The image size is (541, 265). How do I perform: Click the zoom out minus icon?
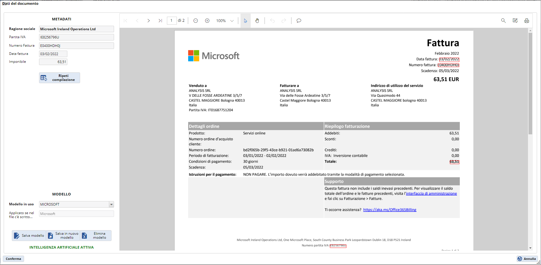point(196,21)
